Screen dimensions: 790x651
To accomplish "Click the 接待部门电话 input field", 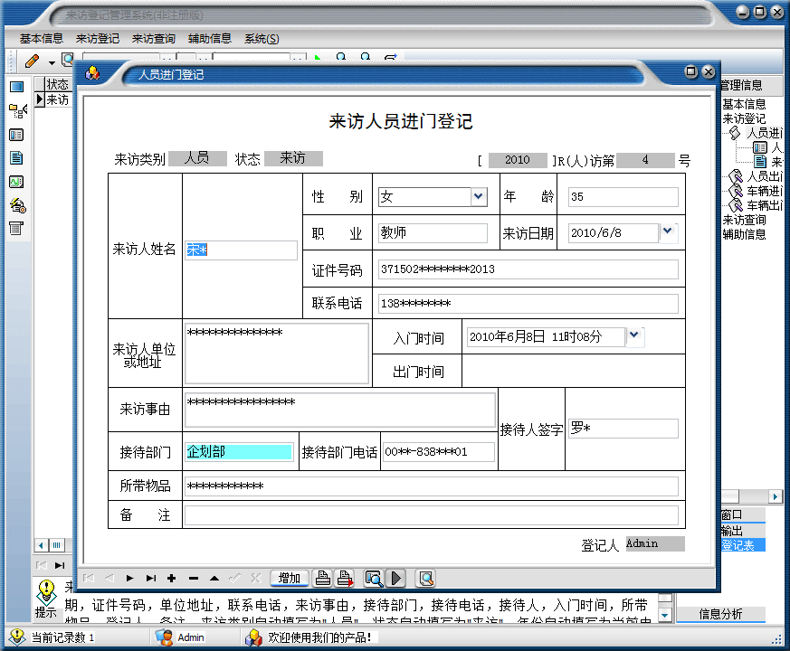I will click(x=439, y=451).
